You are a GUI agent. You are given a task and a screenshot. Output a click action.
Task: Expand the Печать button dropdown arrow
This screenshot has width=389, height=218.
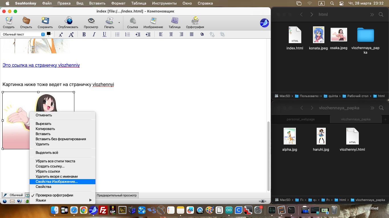[119, 22]
